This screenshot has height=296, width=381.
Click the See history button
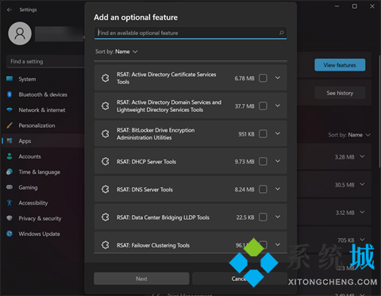pos(340,93)
